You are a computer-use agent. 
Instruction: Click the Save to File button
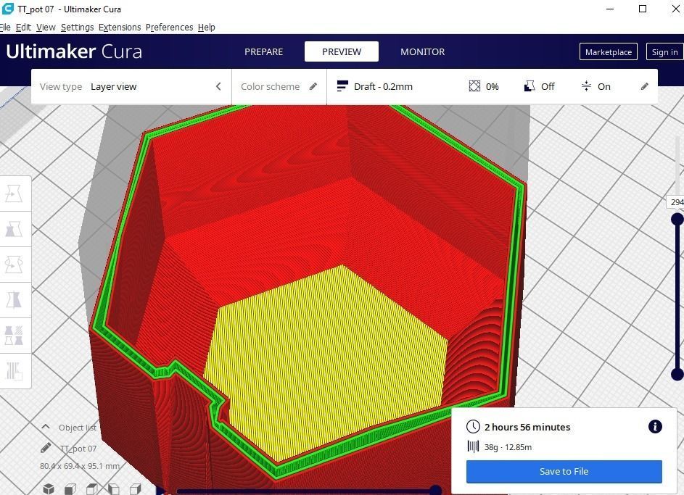coord(564,472)
